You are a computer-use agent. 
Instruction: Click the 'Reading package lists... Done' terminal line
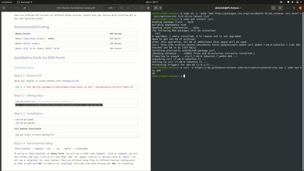coord(173,22)
